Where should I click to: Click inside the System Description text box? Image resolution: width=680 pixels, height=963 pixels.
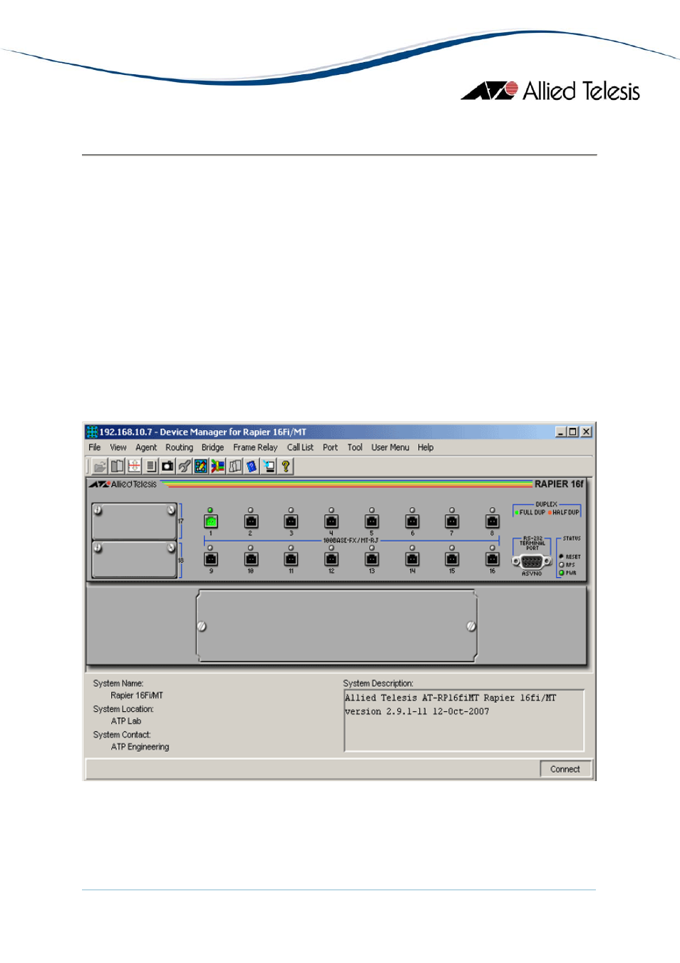(x=464, y=720)
